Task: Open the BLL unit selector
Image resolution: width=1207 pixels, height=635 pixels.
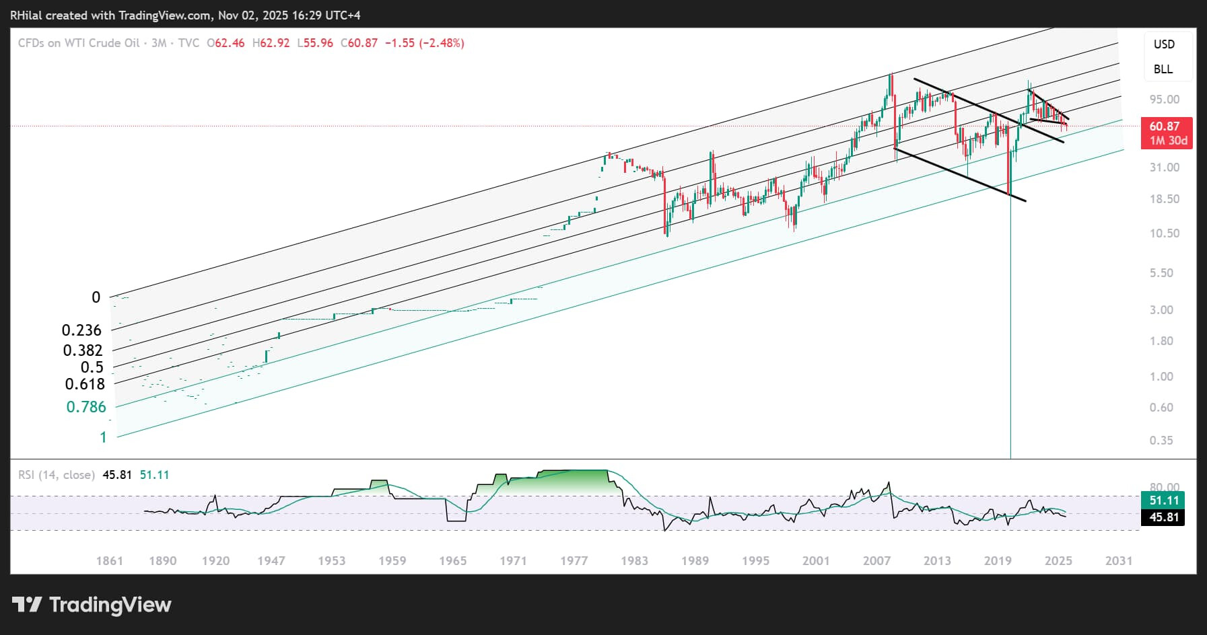Action: [1163, 69]
